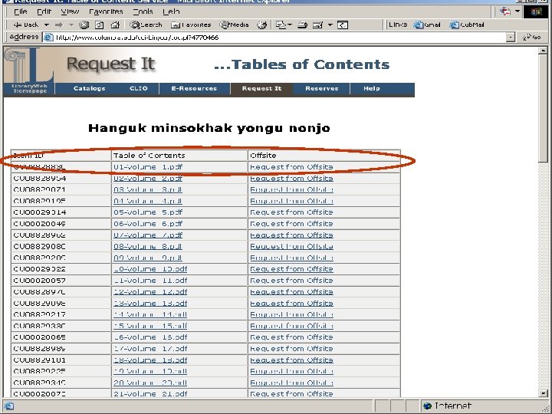
Task: Click Request from Offsite in the 06-volume row
Action: point(291,224)
